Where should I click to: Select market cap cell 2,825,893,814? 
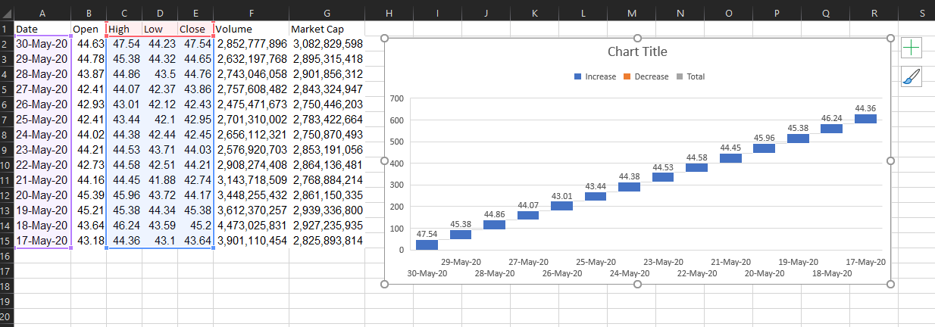click(x=327, y=241)
